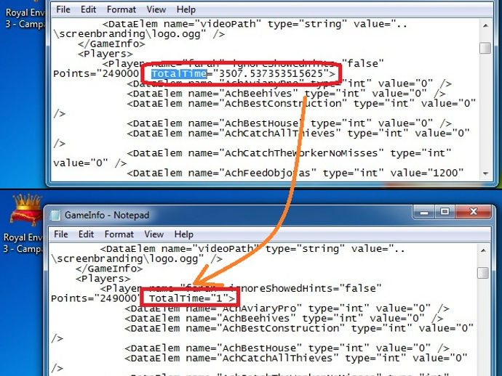Click Notepad icon in GameInfo title bar
The image size is (502, 376).
pos(56,216)
